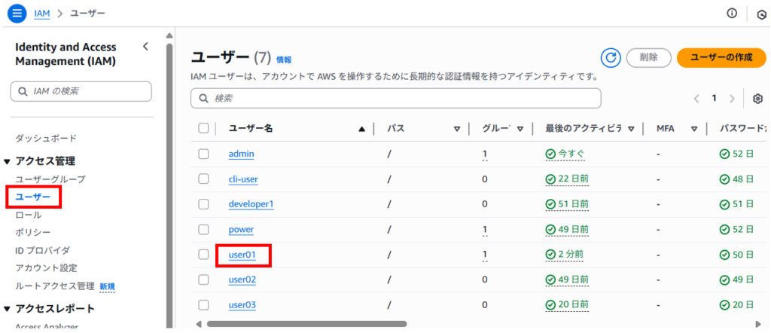Go to next page arrow
Image resolution: width=771 pixels, height=333 pixels.
point(732,99)
